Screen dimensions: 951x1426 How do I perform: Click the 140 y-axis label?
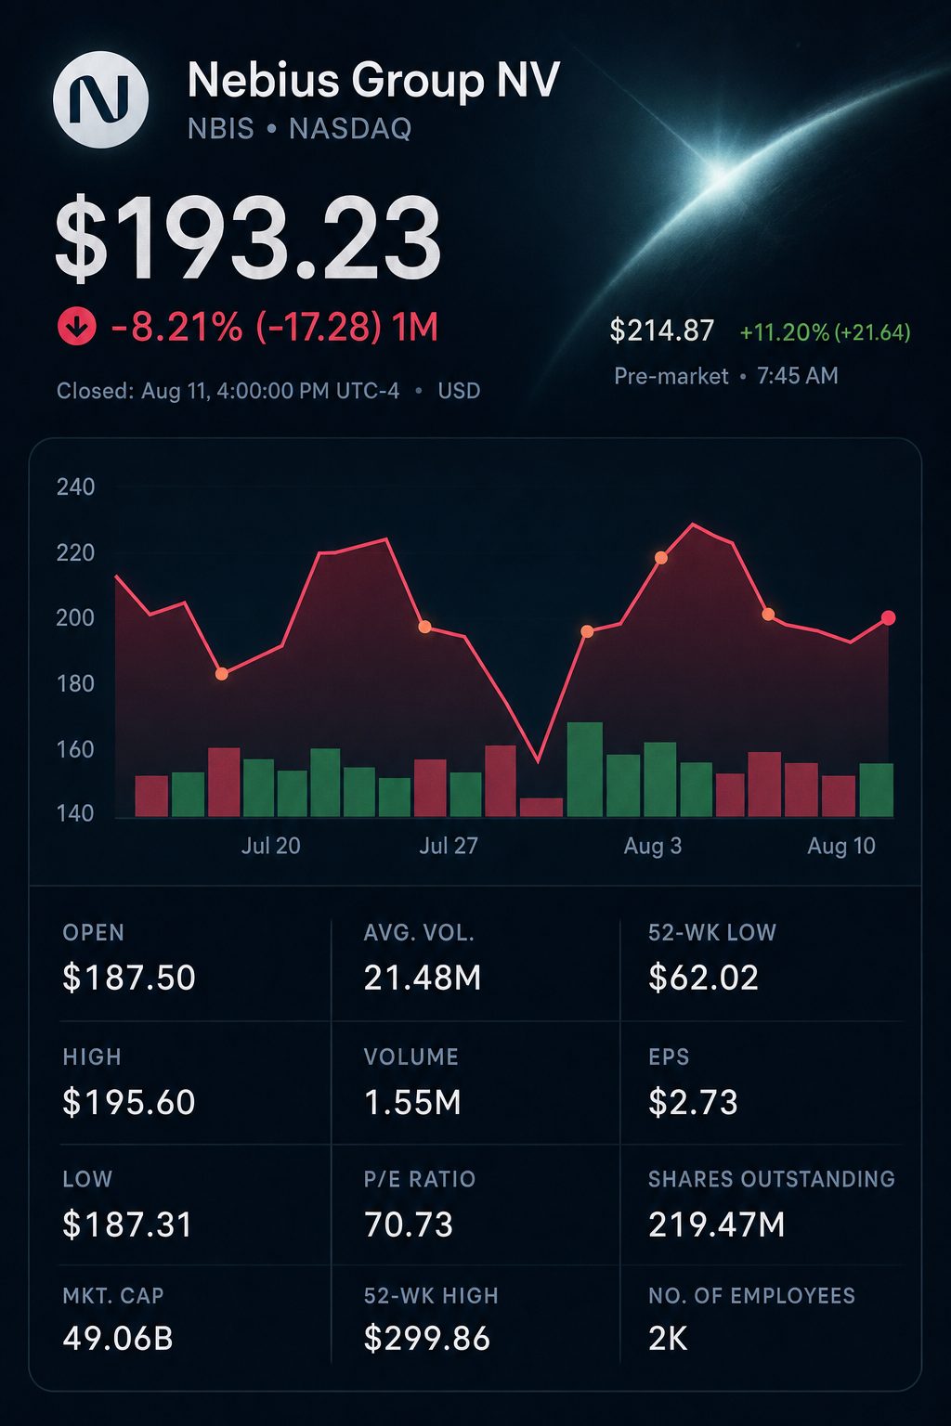(75, 813)
